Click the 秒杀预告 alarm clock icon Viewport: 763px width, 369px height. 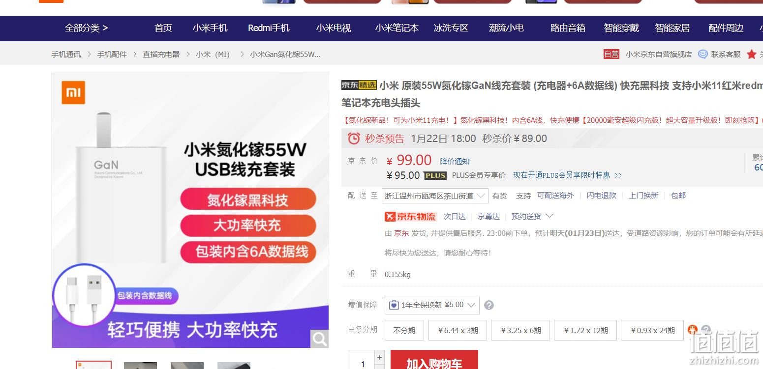(354, 139)
